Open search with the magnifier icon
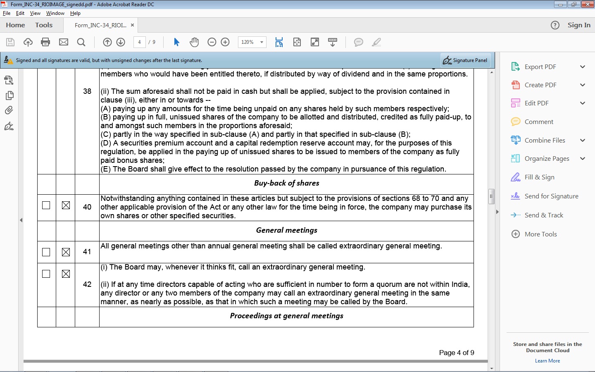Image resolution: width=595 pixels, height=372 pixels. 81,42
